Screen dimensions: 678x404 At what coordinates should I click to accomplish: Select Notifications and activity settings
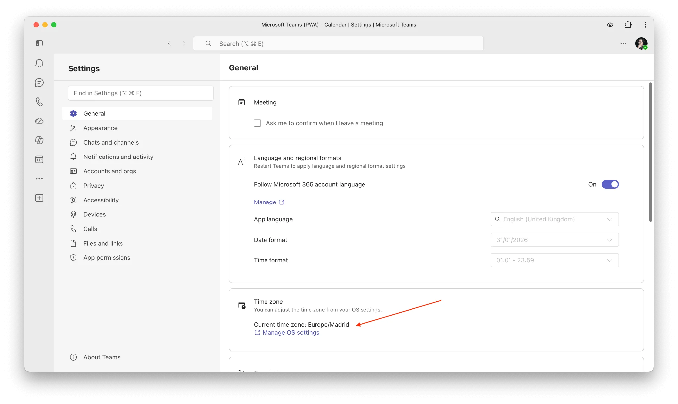(x=137, y=157)
